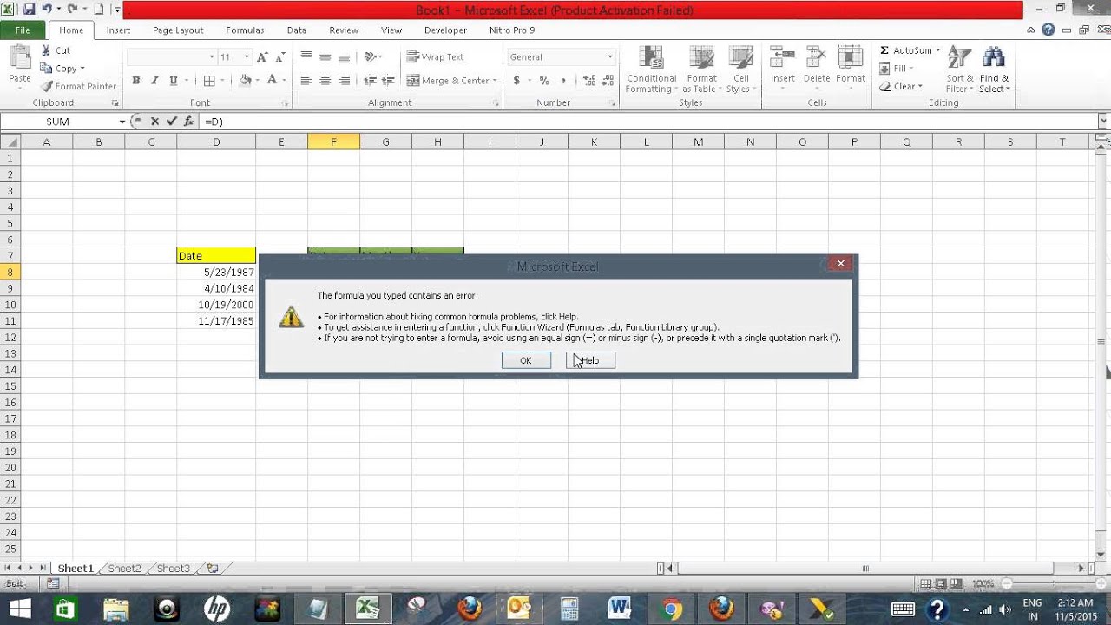
Task: Click the Insert Function fx icon
Action: click(x=188, y=122)
